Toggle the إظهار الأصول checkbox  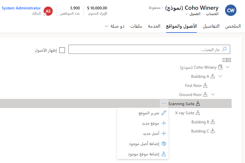(x=62, y=50)
